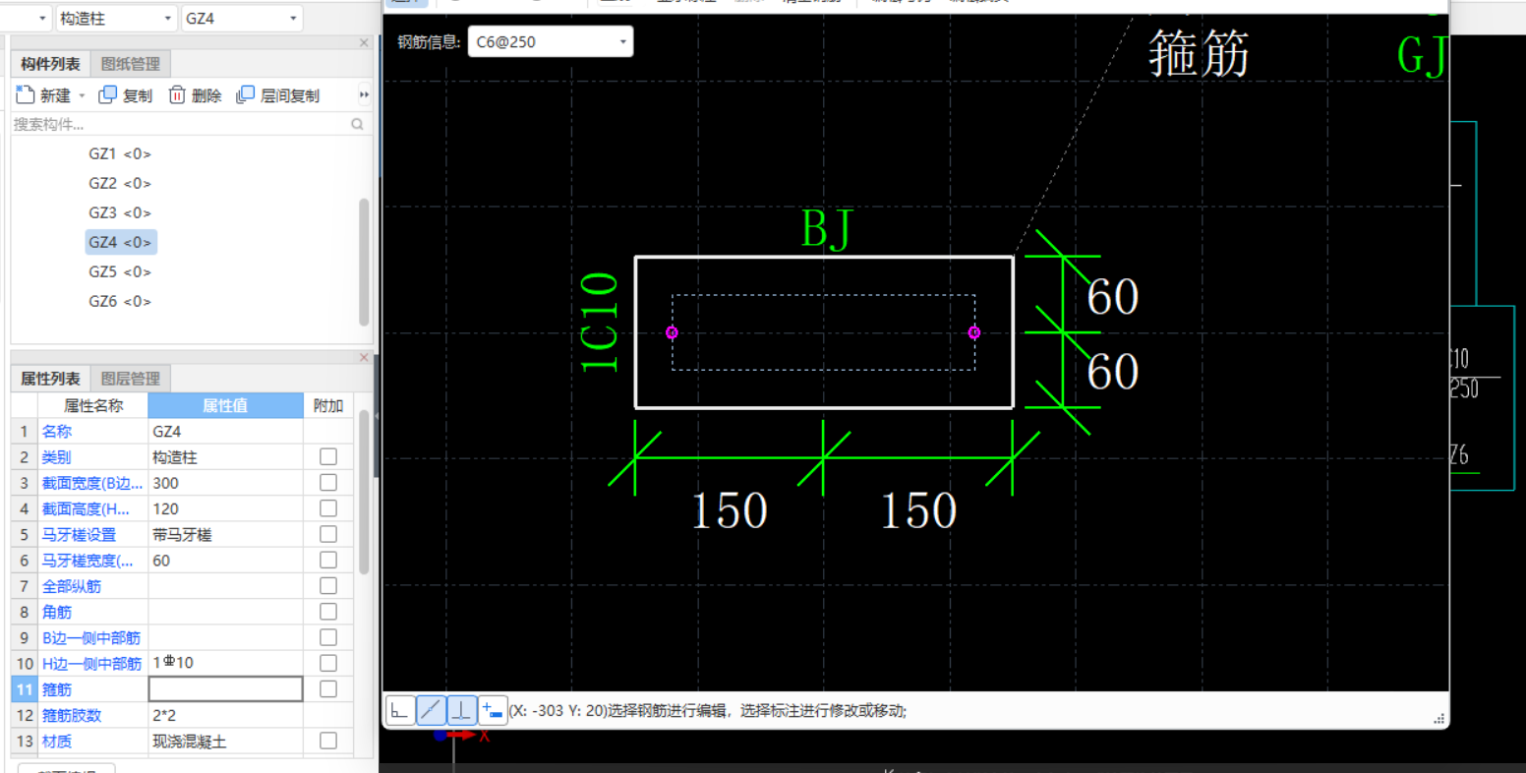This screenshot has height=773, width=1526.
Task: Tick the 附加 checkbox for 全部纵筋
Action: (x=328, y=585)
